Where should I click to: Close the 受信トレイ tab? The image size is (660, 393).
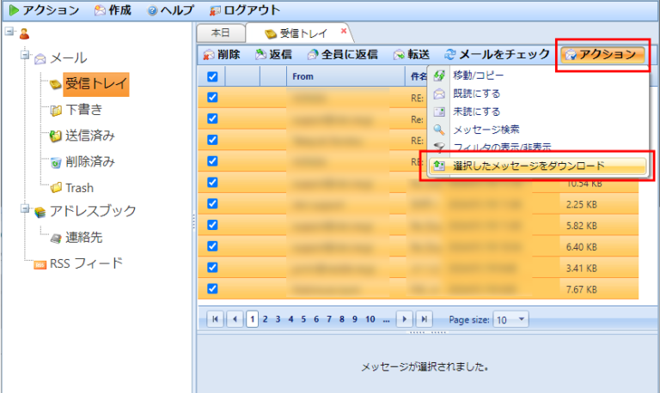point(344,31)
